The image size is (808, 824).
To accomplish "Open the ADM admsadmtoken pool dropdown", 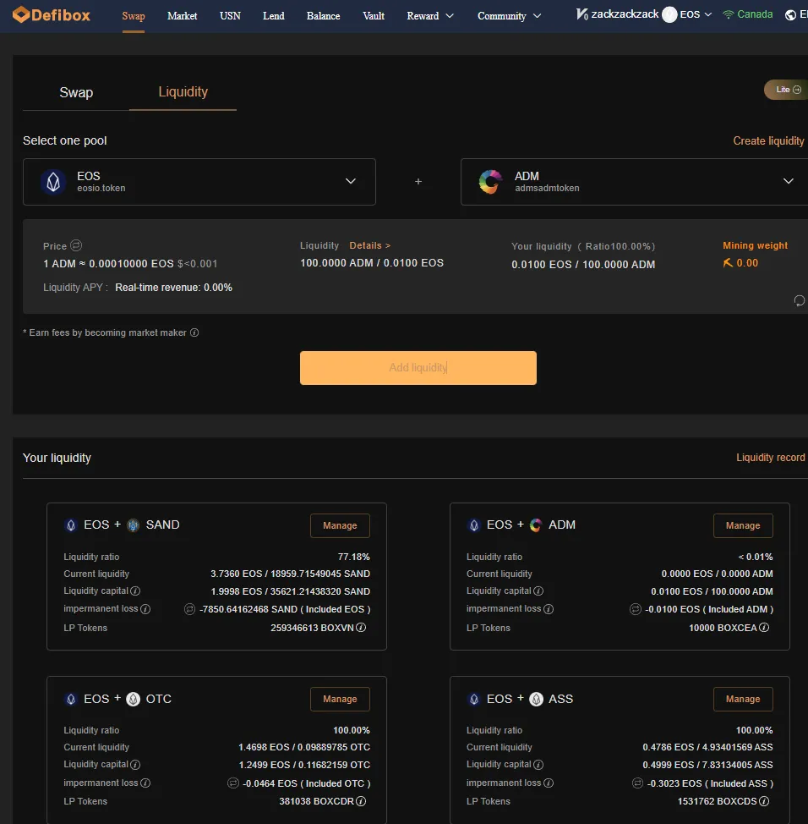I will click(634, 182).
